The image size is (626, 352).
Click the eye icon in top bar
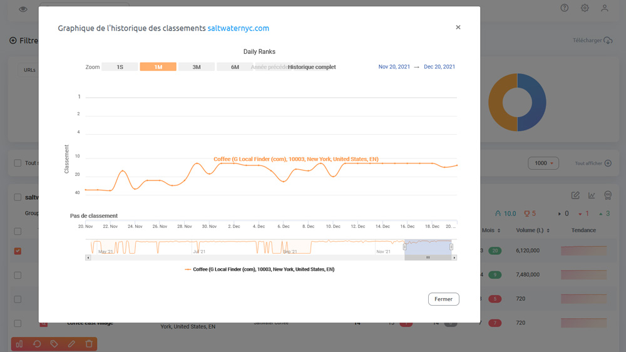[23, 9]
